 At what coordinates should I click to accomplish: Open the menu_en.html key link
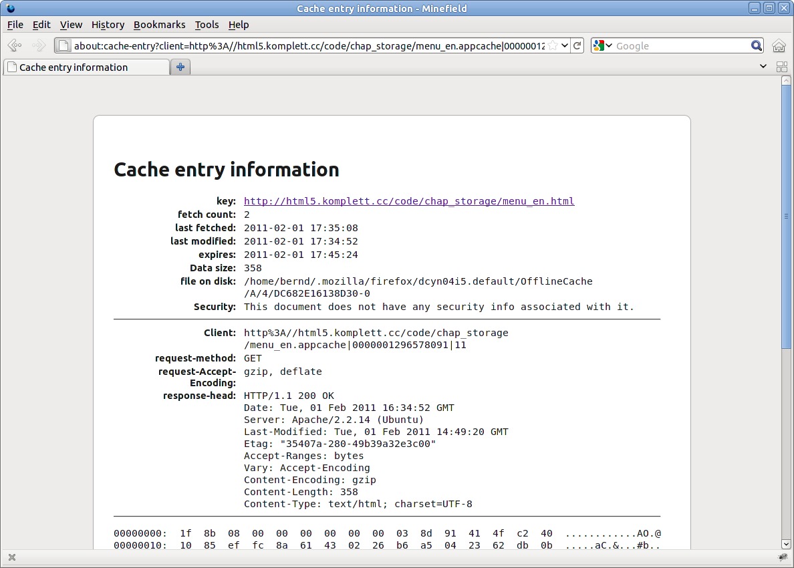[x=409, y=201]
